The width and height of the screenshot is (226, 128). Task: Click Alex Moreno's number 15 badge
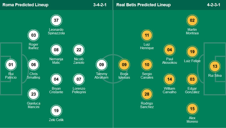click(x=192, y=109)
